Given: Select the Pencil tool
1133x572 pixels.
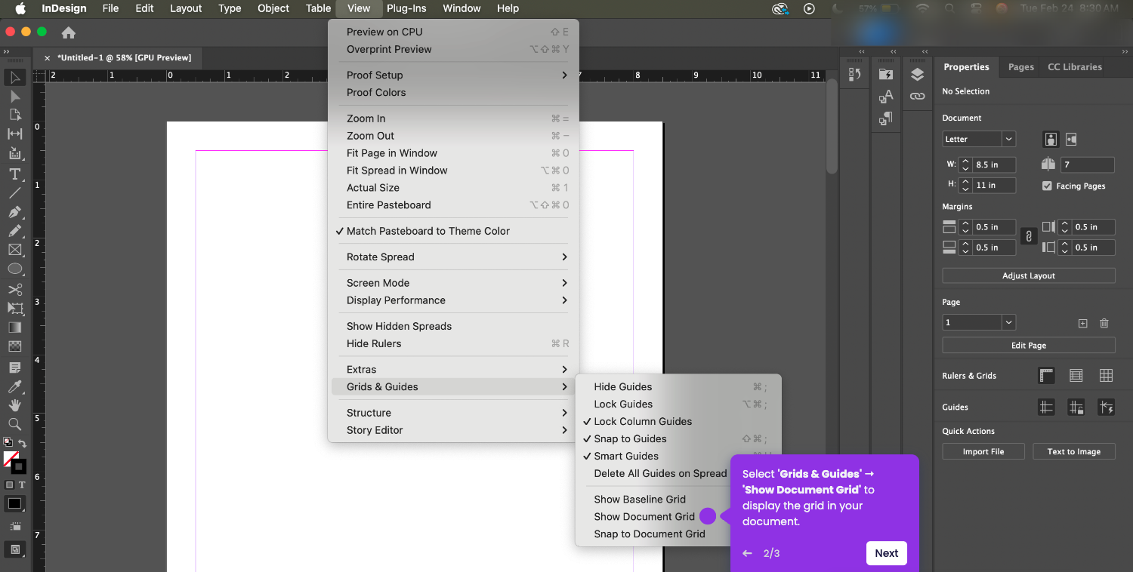Looking at the screenshot, I should click(x=14, y=231).
